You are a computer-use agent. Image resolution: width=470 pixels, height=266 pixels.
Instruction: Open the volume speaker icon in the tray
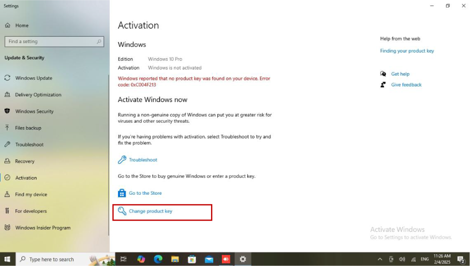[401, 259]
